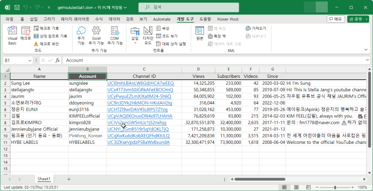This screenshot has height=191, width=373.
Task: Expand the formula bar
Action: [x=368, y=60]
